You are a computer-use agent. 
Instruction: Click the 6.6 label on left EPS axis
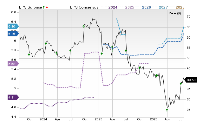14,12
